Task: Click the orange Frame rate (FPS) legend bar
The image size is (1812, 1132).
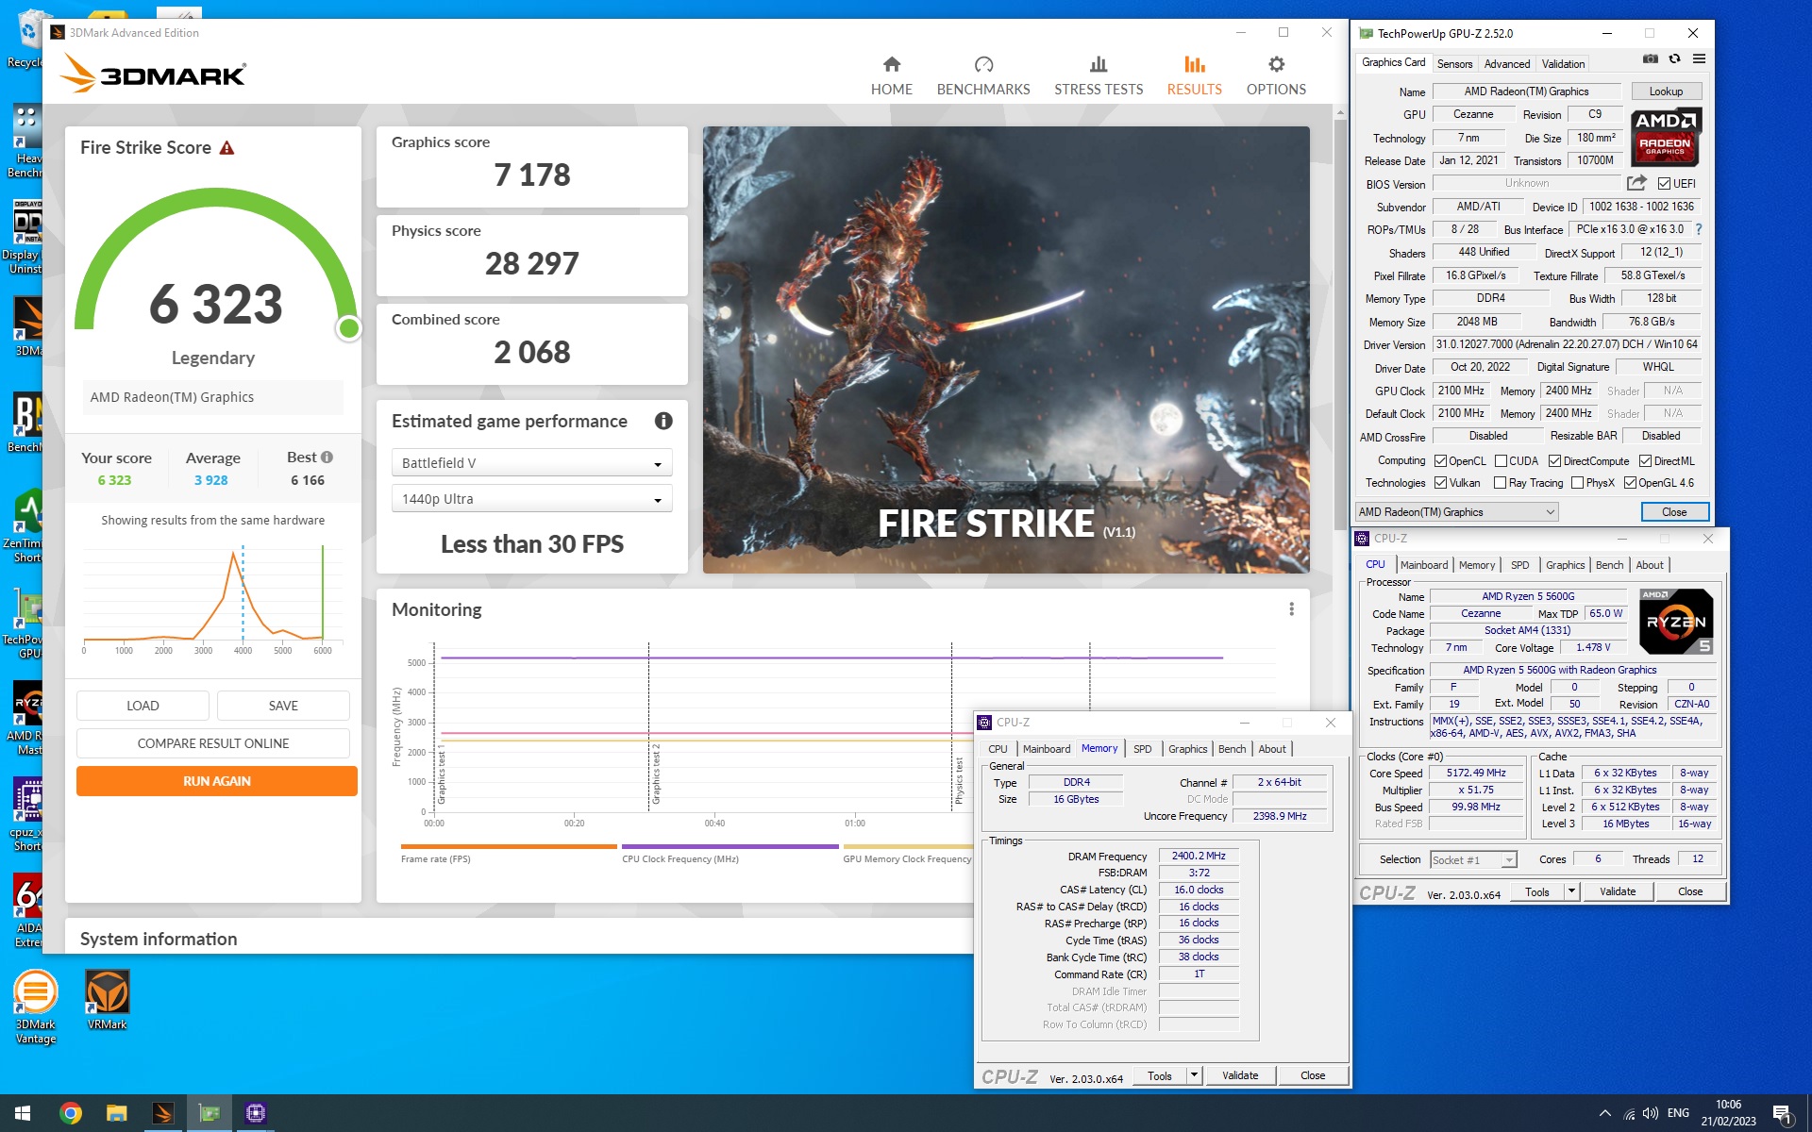Action: point(509,847)
